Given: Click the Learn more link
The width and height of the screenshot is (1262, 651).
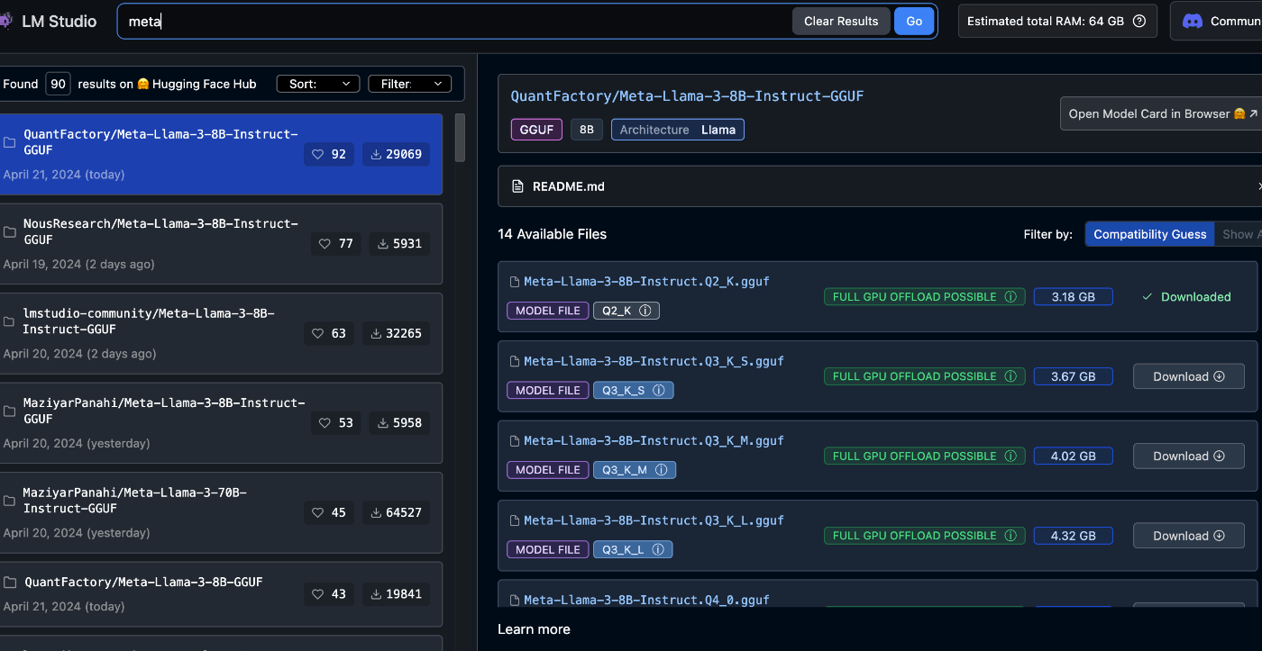Looking at the screenshot, I should coord(534,629).
